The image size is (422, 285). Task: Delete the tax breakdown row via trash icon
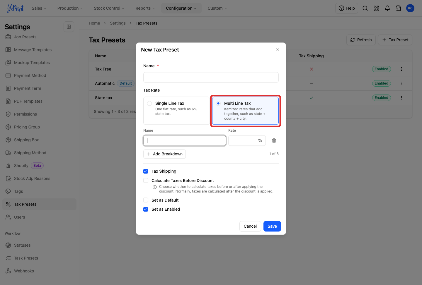pos(274,141)
